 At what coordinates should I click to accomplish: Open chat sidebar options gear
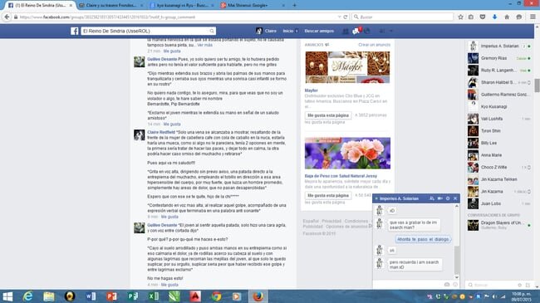point(520,285)
